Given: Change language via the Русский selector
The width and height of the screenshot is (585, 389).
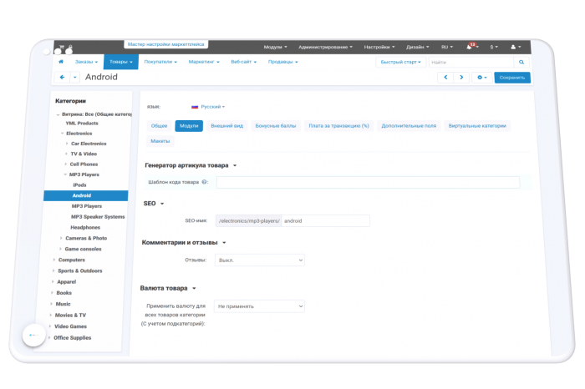Looking at the screenshot, I should pyautogui.click(x=209, y=107).
